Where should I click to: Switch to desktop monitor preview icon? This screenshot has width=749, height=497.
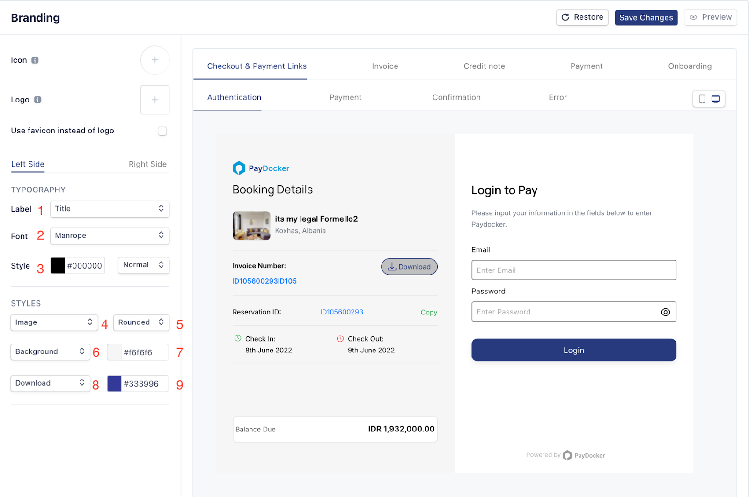pyautogui.click(x=716, y=99)
